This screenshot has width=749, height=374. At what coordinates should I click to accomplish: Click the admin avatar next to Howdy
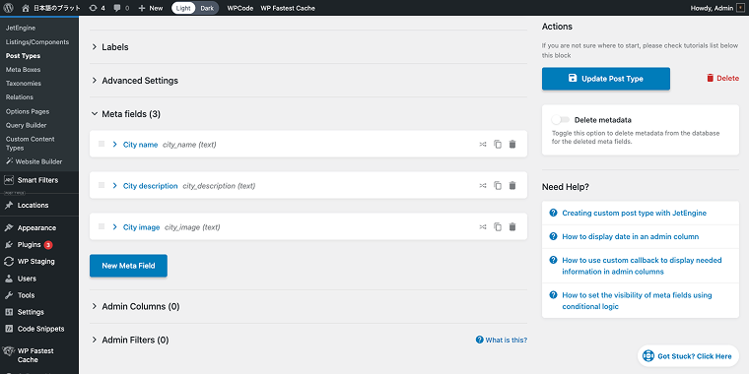(740, 8)
